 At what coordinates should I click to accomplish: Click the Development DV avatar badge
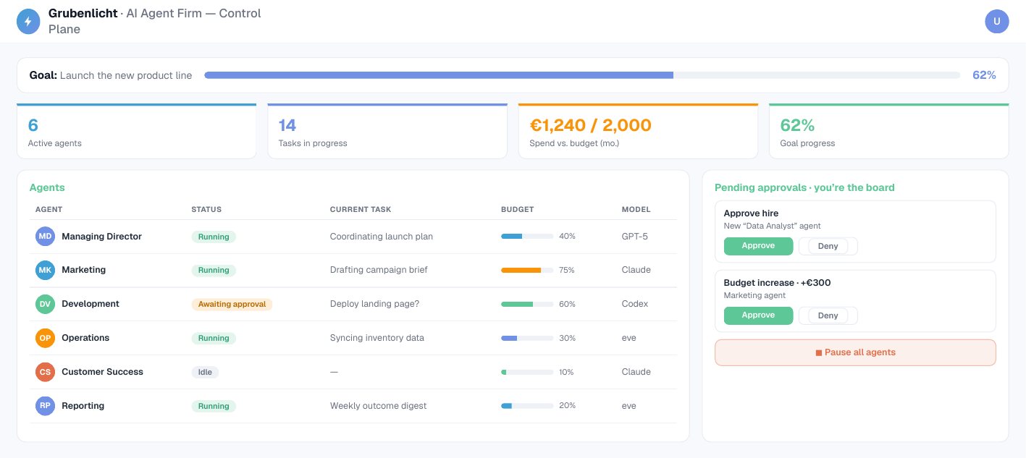[x=45, y=304]
